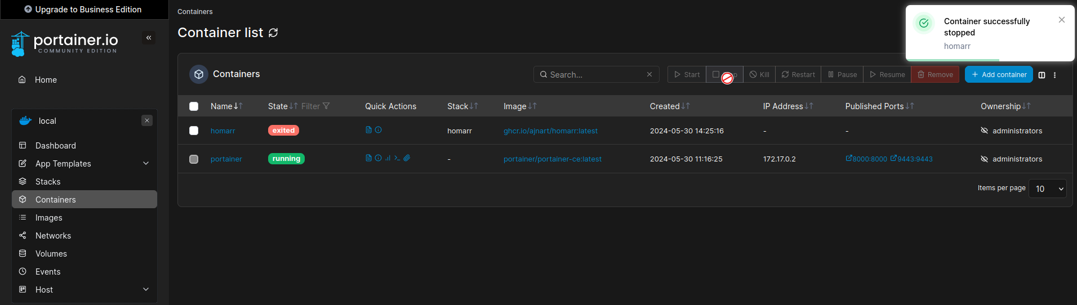Screen dimensions: 1077x305
Task: Open Volumes in sidebar
Action: (x=84, y=253)
